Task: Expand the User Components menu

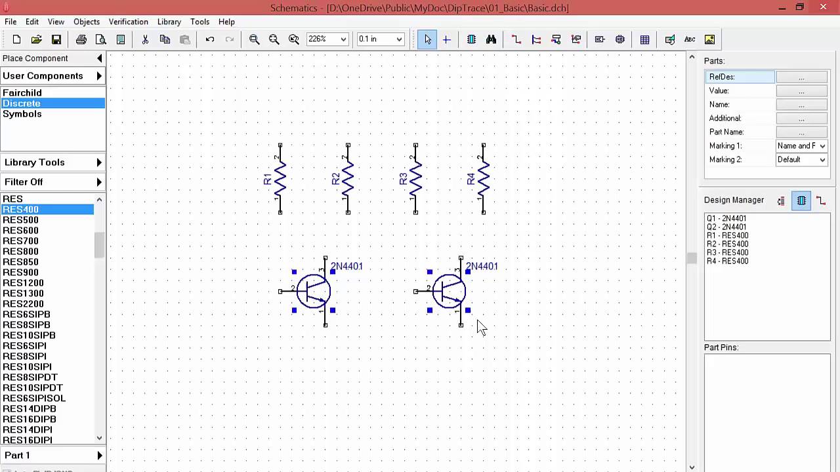Action: coord(52,76)
